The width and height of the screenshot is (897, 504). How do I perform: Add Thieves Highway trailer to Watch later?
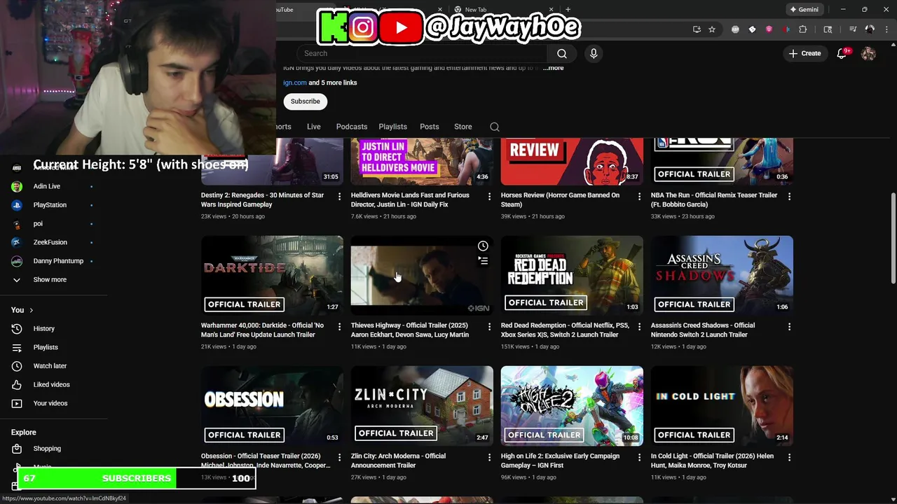[x=483, y=246]
